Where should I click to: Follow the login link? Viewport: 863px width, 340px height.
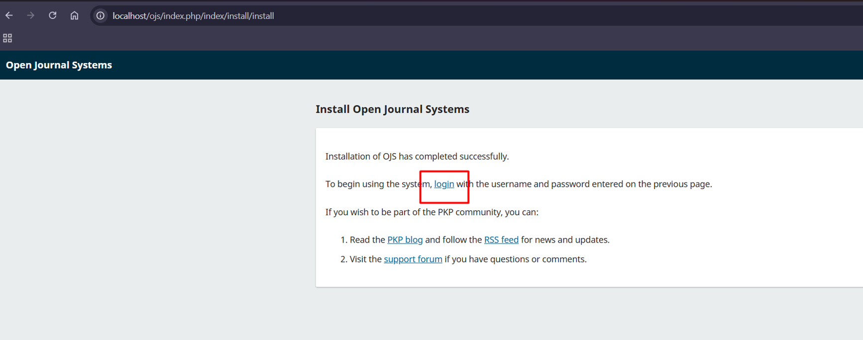pyautogui.click(x=444, y=184)
